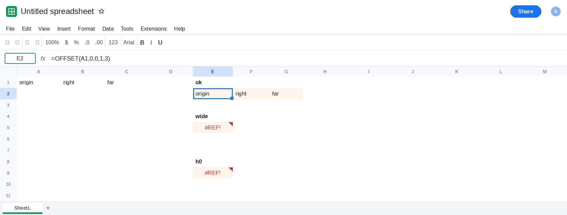Apply currency format with the $ button
This screenshot has height=215, width=567.
pos(67,43)
